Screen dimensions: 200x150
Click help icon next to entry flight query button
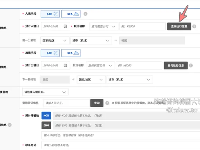(194, 27)
